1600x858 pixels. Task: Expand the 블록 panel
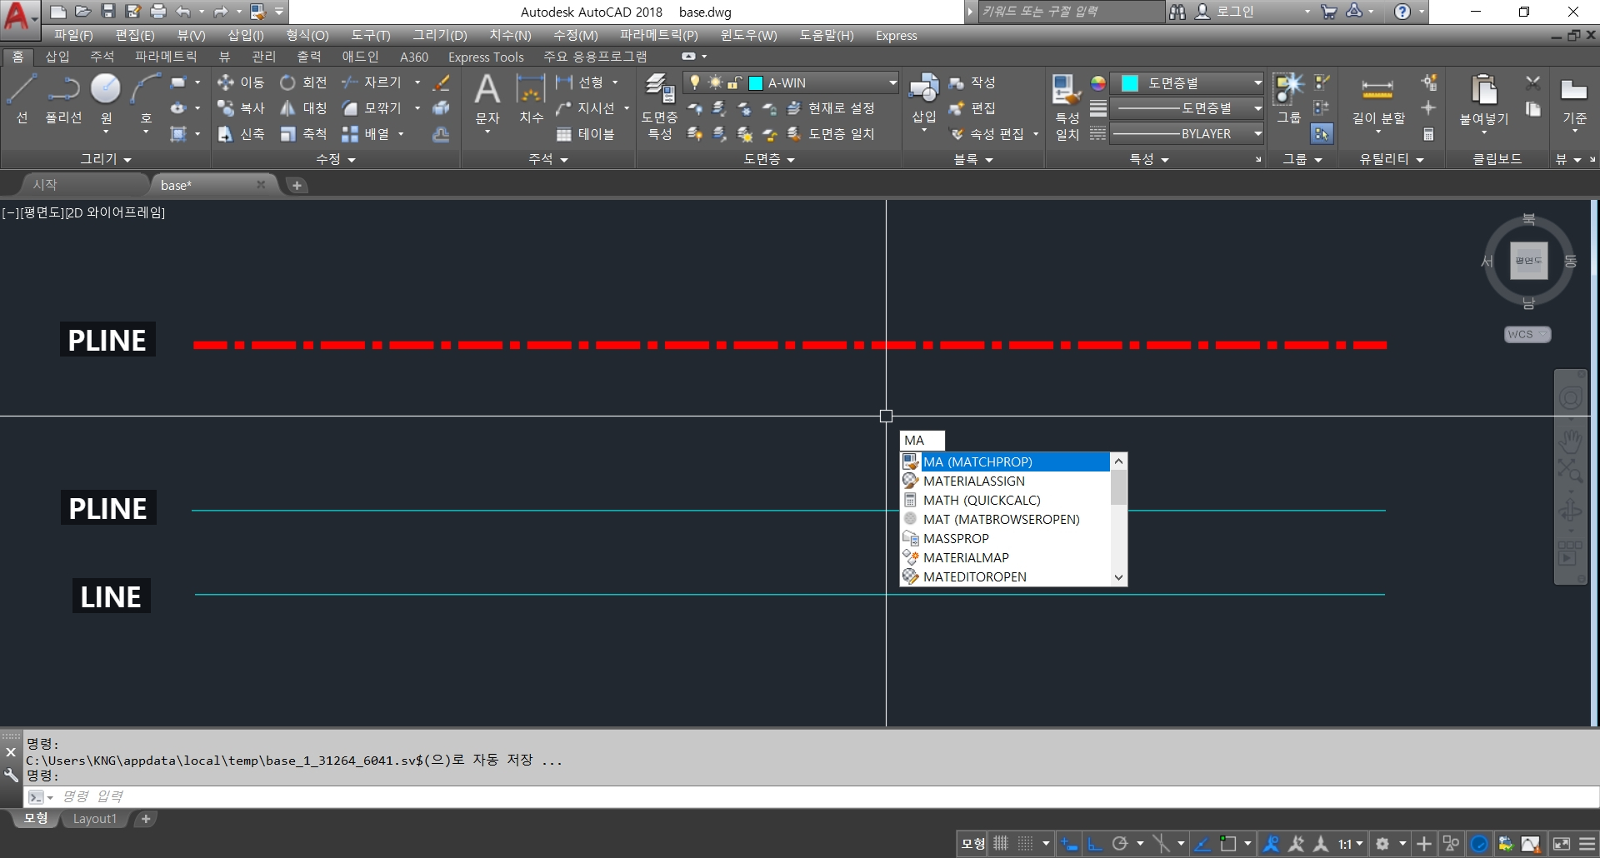tap(973, 159)
